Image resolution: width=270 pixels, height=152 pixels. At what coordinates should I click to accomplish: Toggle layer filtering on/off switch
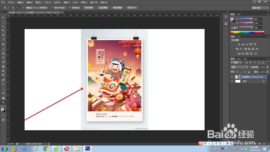268,62
